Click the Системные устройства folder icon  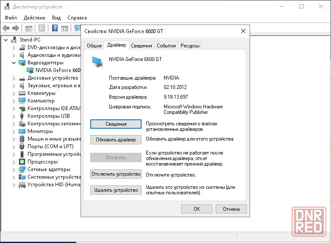coord(22,177)
